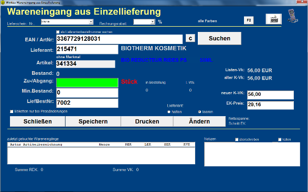Click the LiefBestNr field with 7002
This screenshot has width=308, height=192.
point(87,103)
